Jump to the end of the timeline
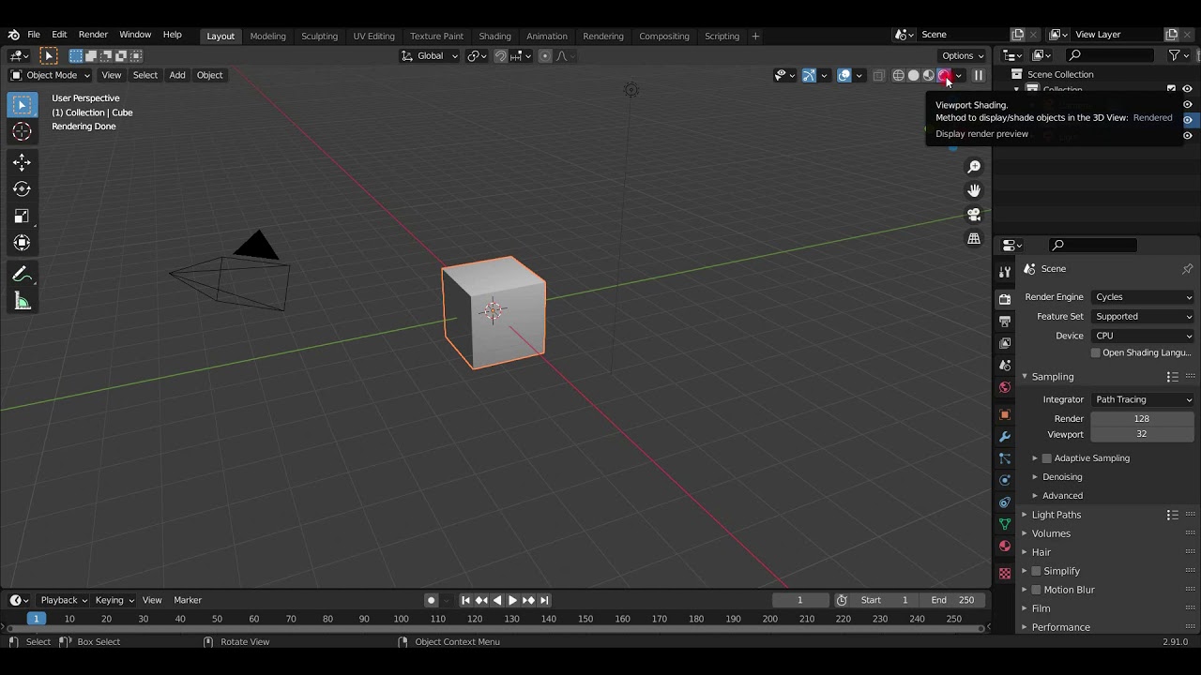Viewport: 1201px width, 675px height. pos(544,600)
